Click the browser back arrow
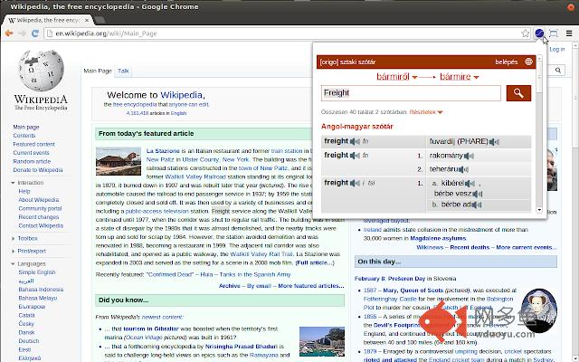 (10, 33)
